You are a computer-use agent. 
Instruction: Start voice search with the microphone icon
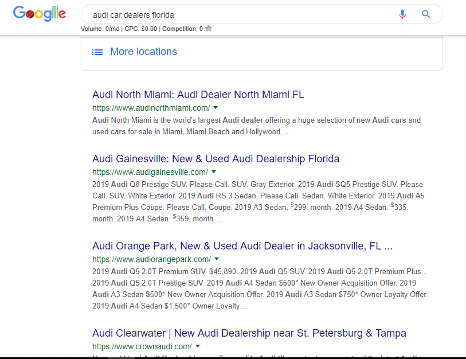[x=402, y=14]
